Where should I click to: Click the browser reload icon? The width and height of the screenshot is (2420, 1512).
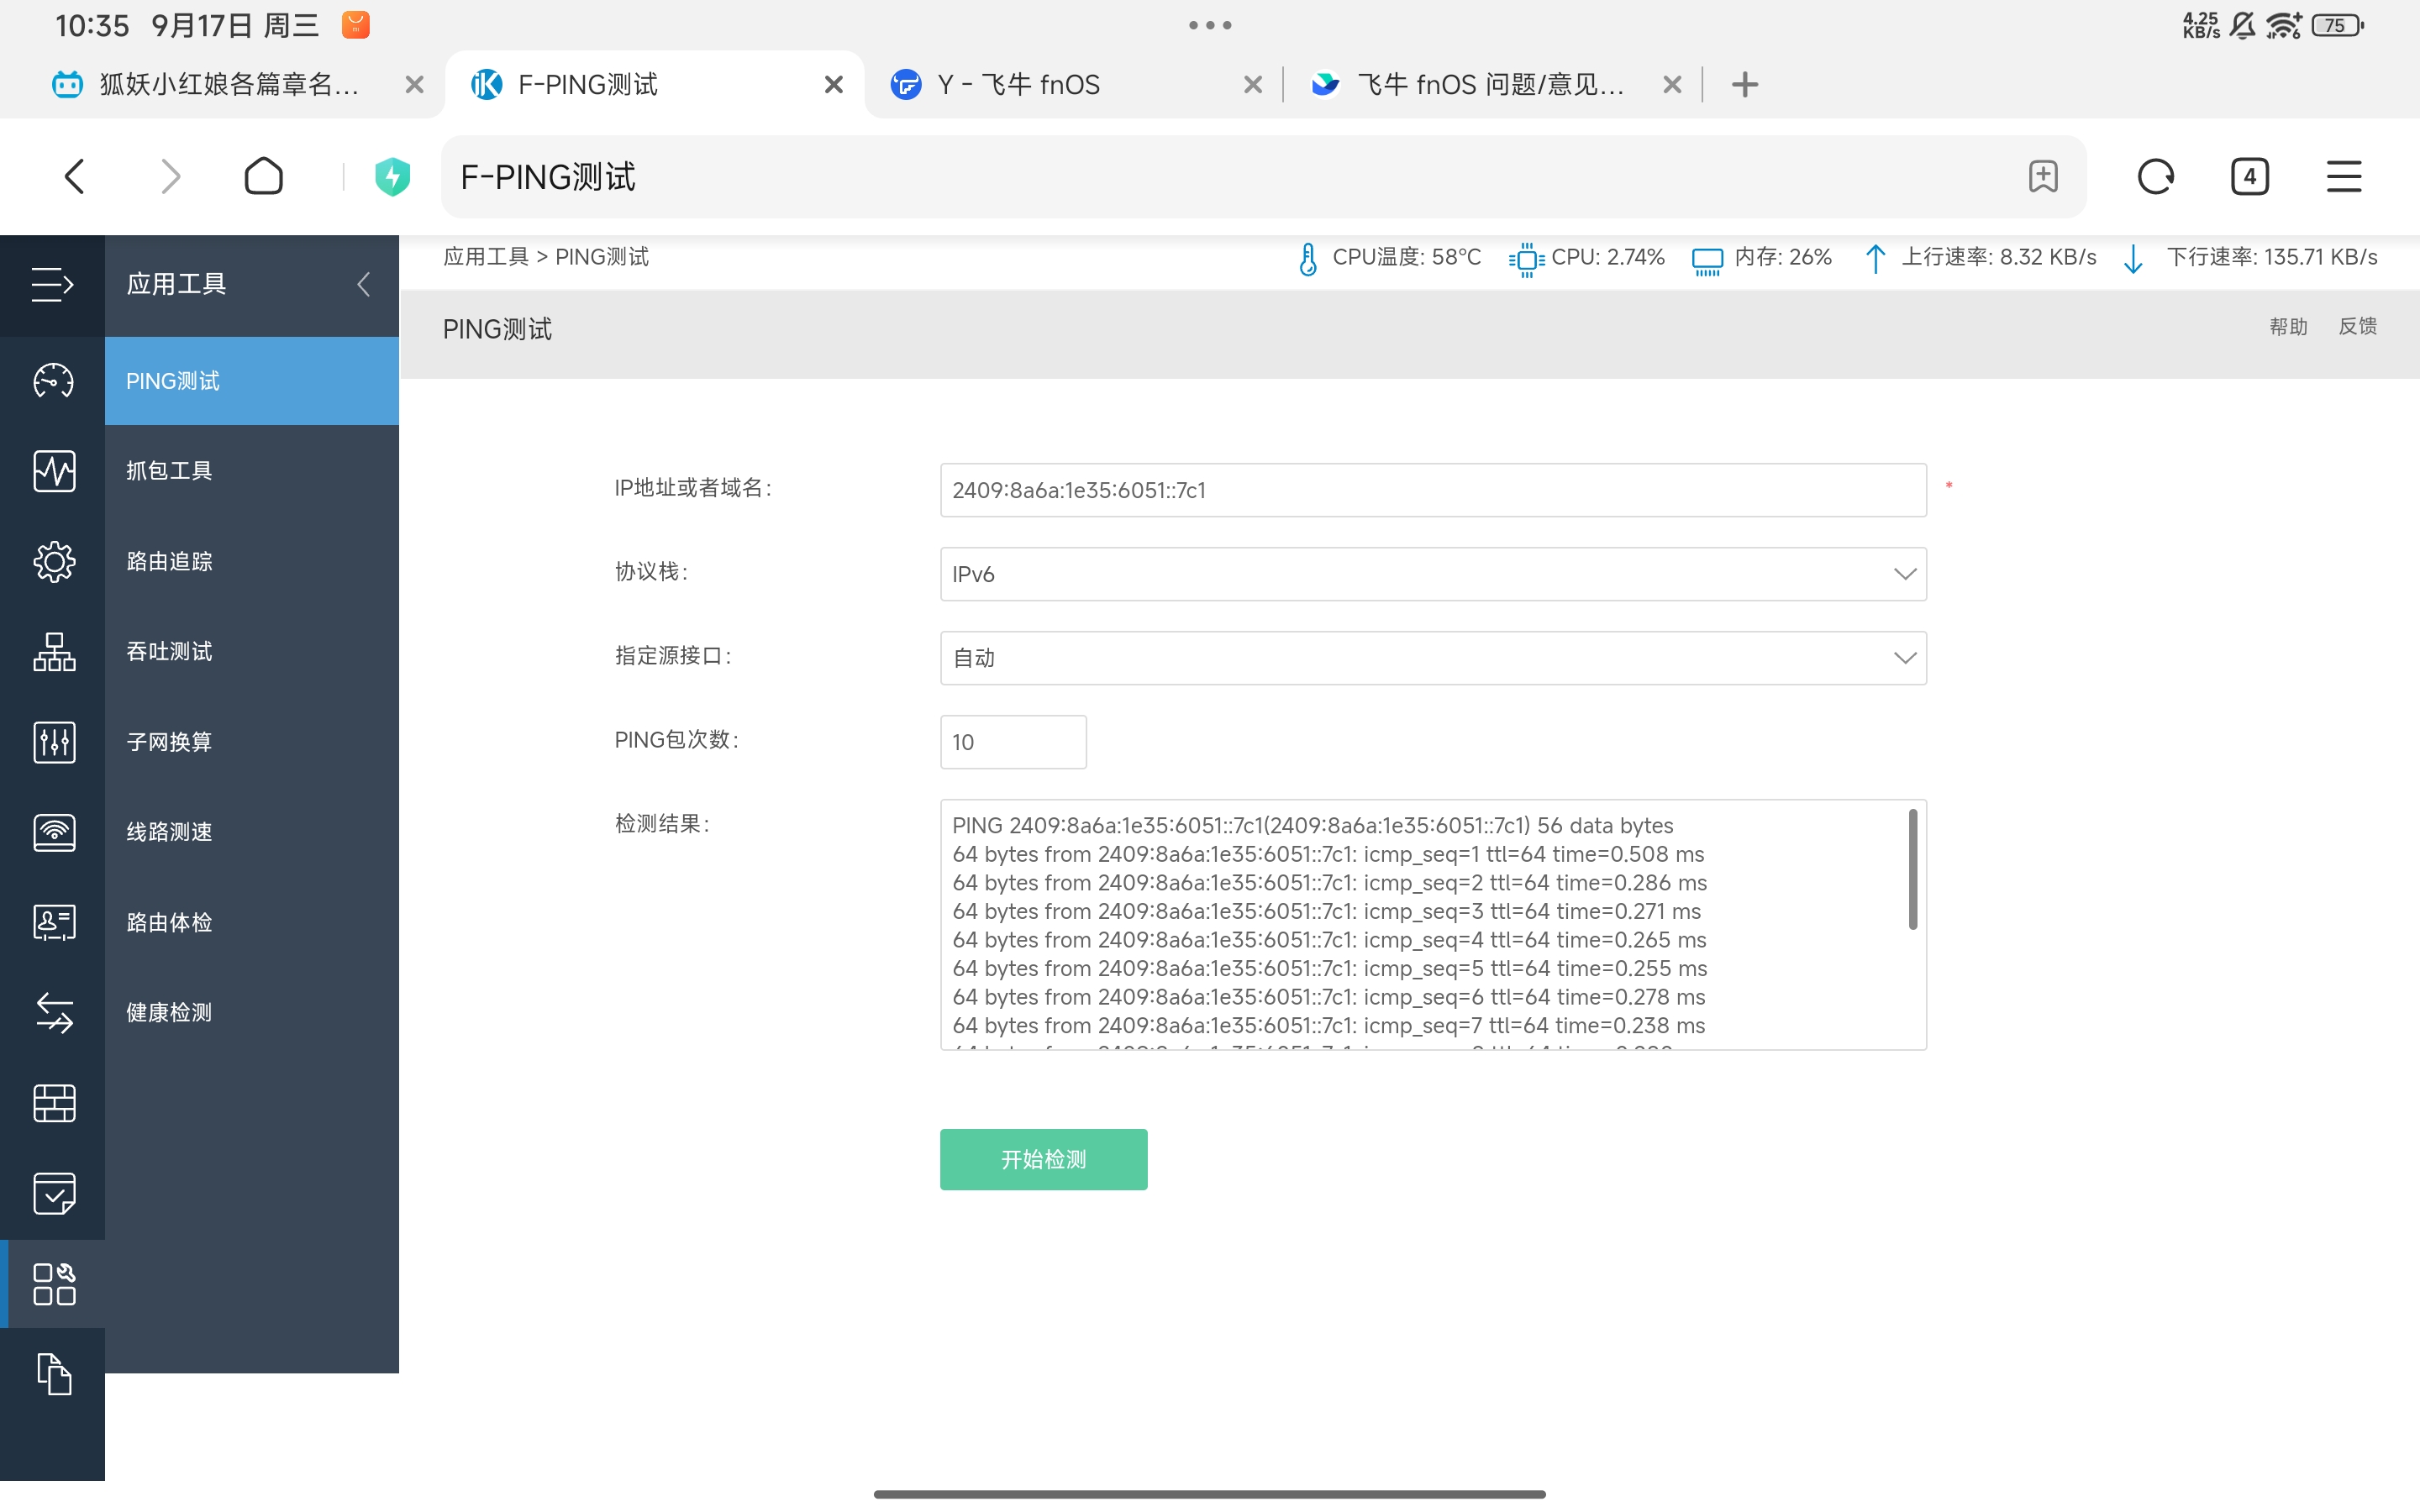tap(2155, 177)
